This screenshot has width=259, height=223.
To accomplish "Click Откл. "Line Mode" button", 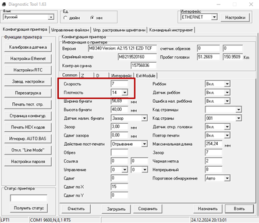I will (28, 150).
